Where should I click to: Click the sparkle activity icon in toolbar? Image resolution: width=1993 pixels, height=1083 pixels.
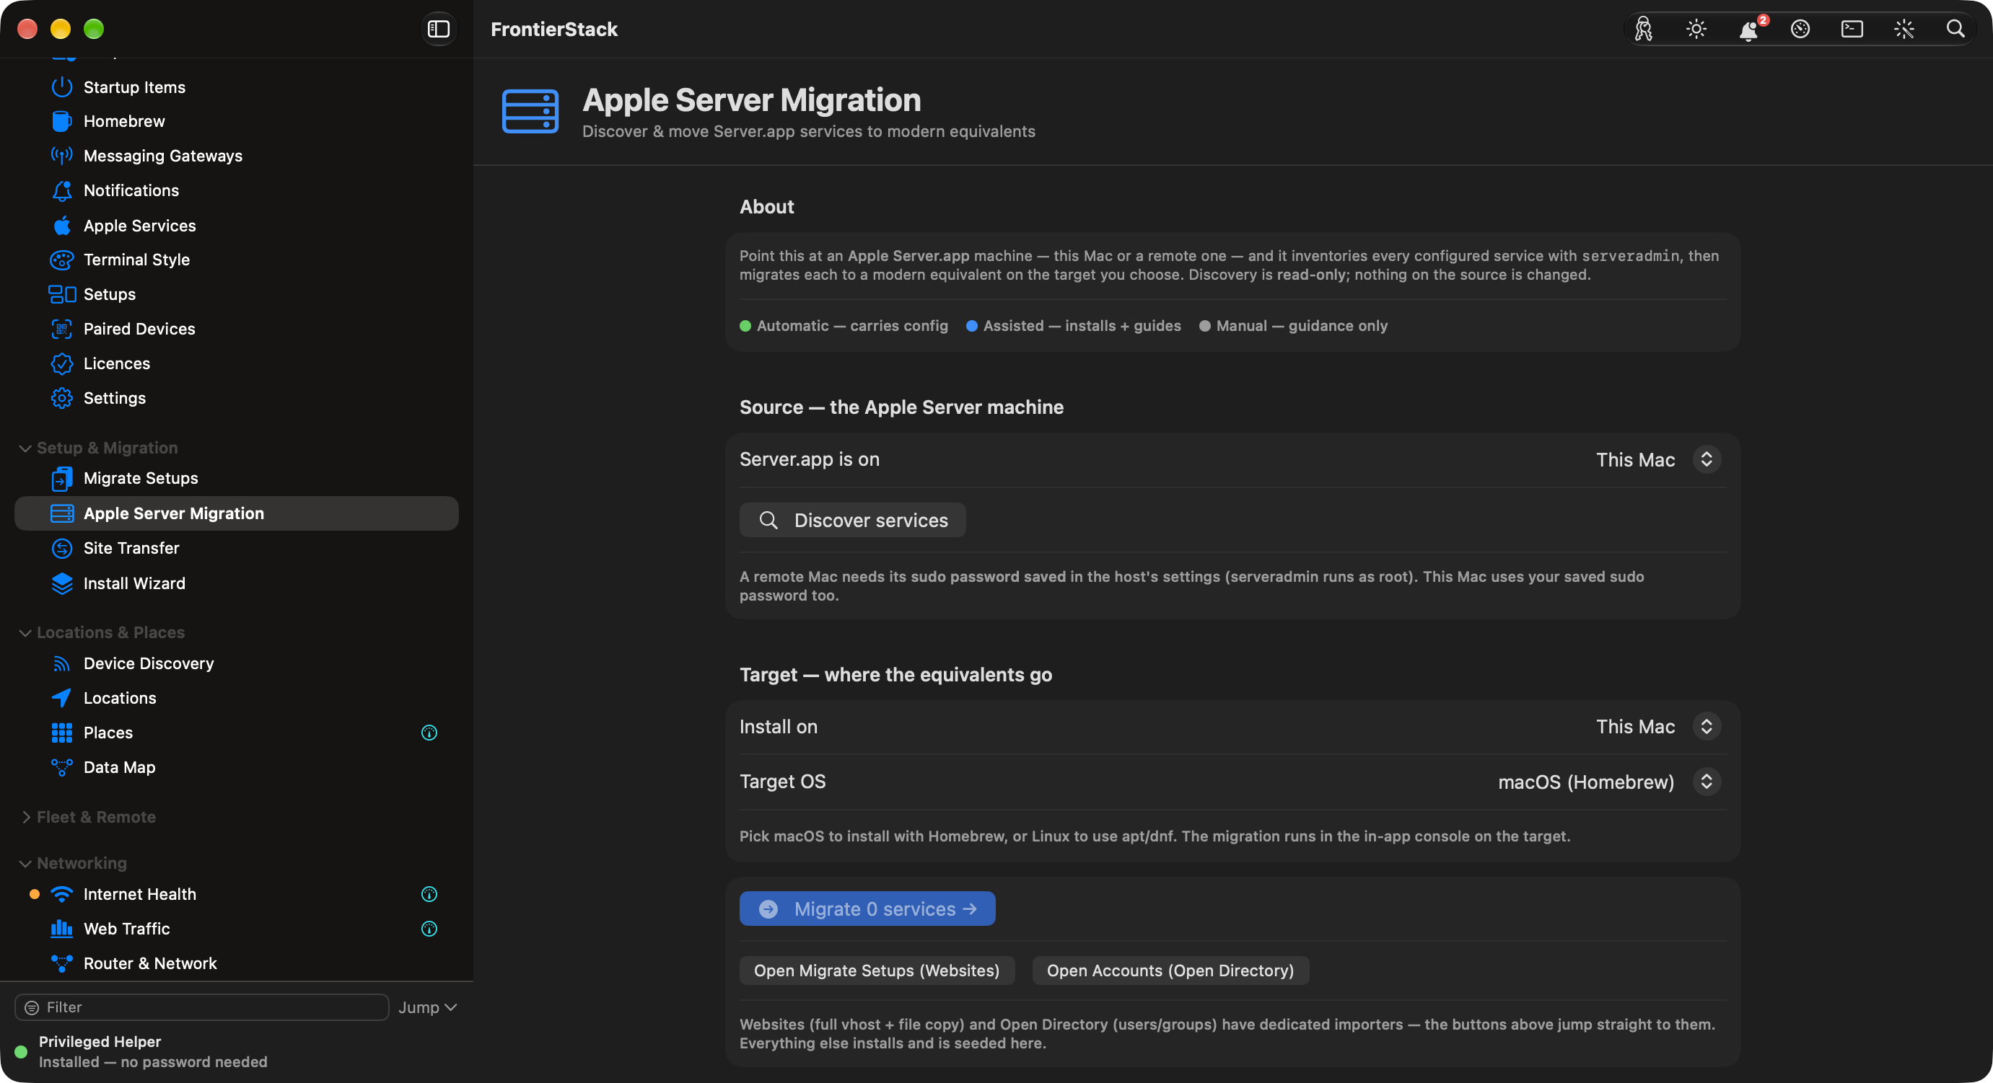[1904, 30]
